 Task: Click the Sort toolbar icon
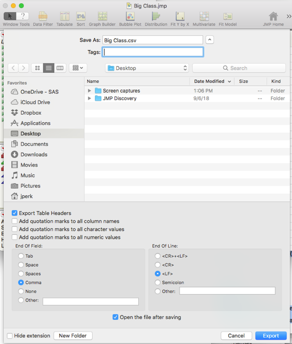pyautogui.click(x=81, y=19)
